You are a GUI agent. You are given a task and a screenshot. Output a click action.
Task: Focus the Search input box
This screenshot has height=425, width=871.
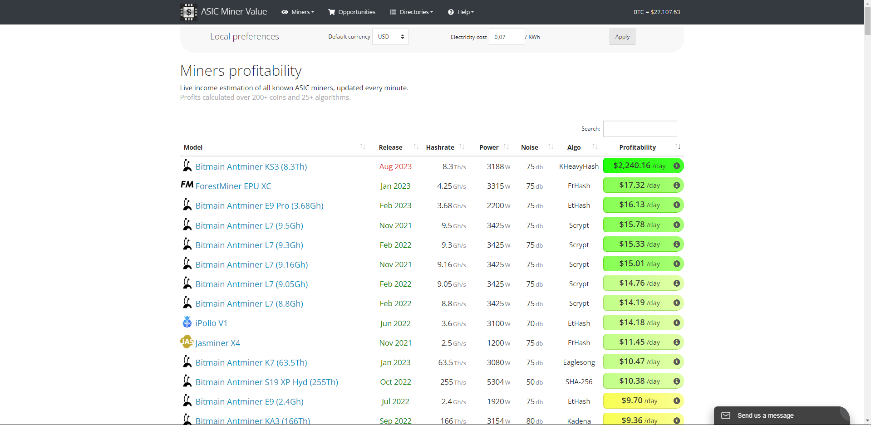pyautogui.click(x=640, y=129)
